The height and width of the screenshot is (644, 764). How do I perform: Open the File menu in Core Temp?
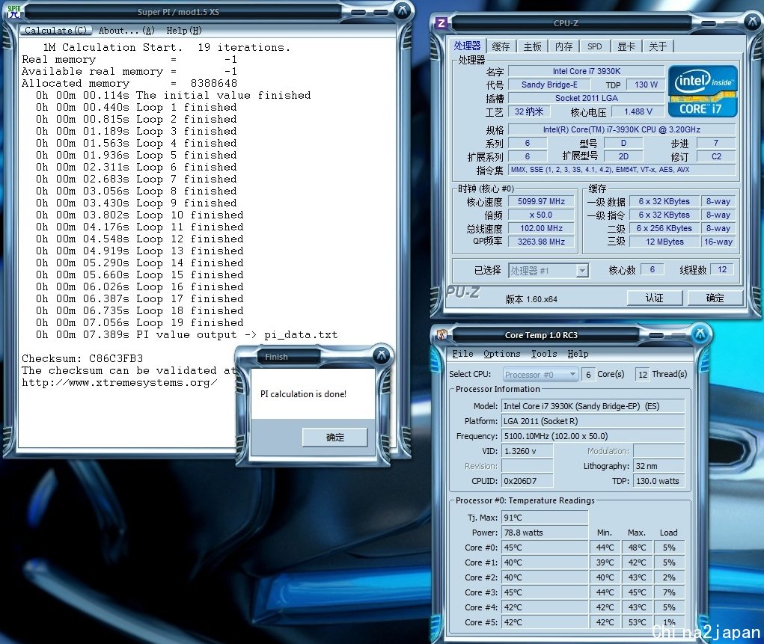click(x=462, y=354)
